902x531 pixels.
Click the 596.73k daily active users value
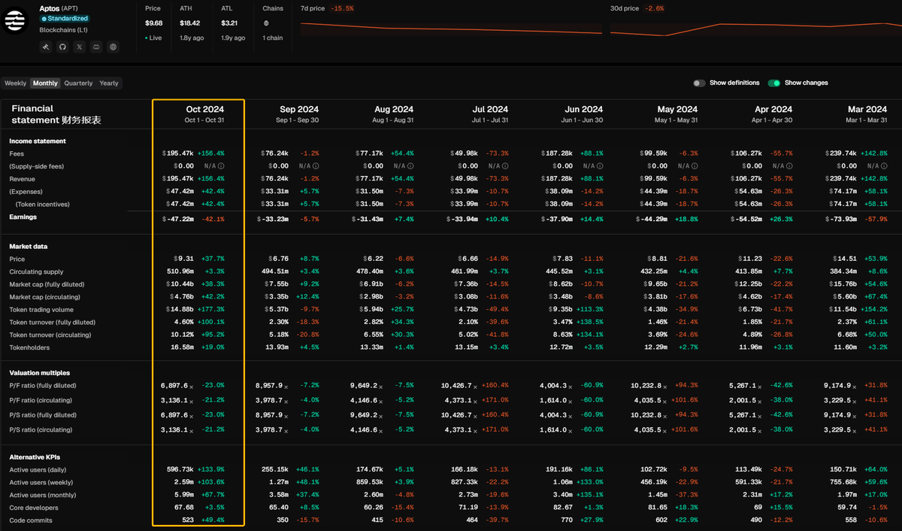pyautogui.click(x=181, y=469)
